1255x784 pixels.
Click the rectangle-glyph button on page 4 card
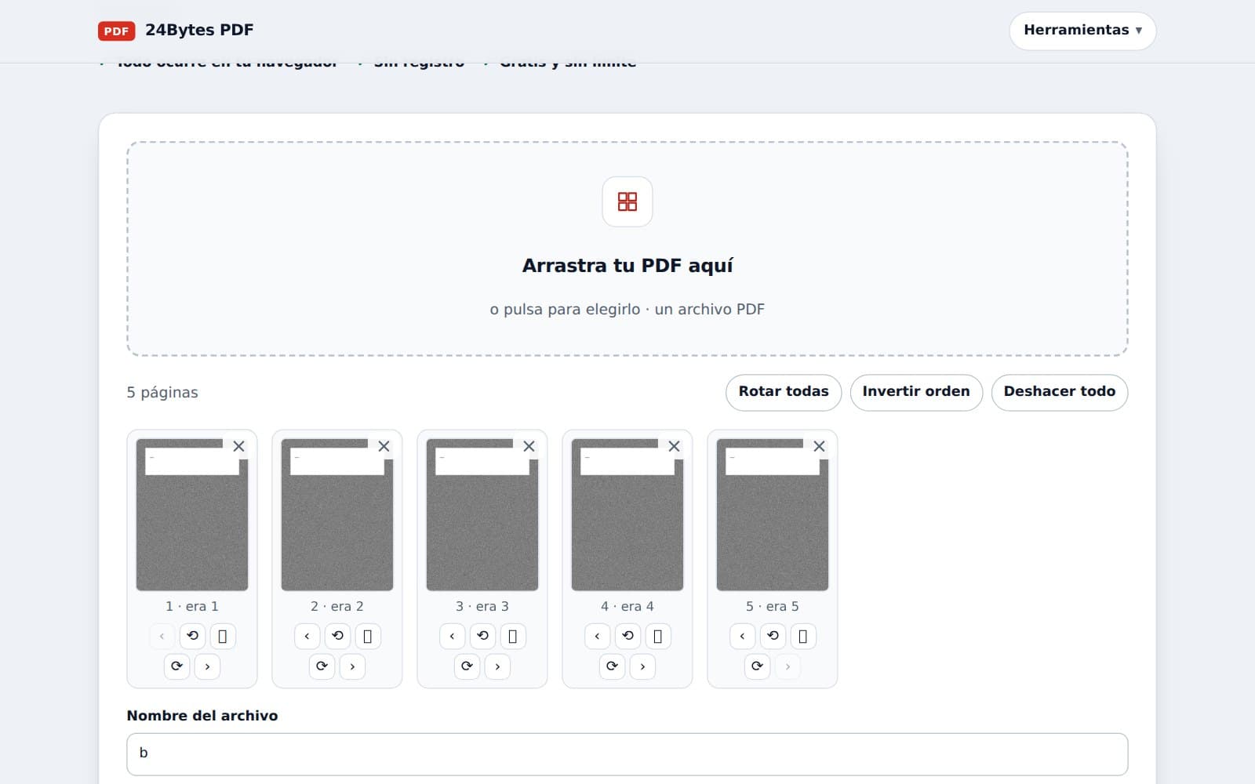pos(658,636)
